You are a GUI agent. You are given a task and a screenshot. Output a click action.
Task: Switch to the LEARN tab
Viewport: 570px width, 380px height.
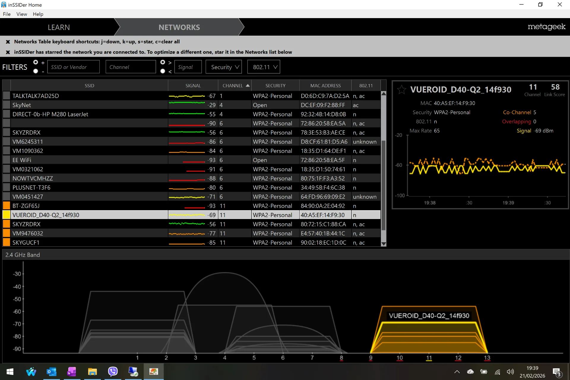coord(59,27)
